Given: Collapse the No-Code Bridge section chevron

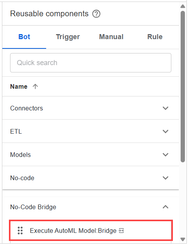Looking at the screenshot, I should pos(166,207).
